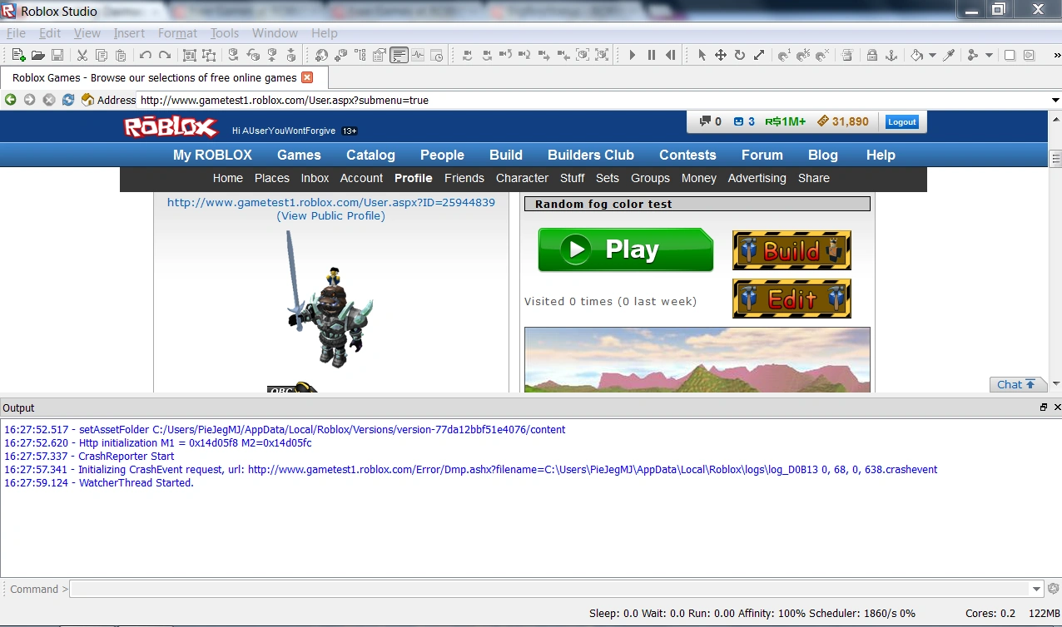Click the browser Refresh icon
Viewport: 1062px width, 627px height.
coord(68,100)
